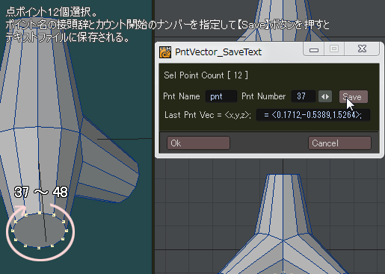Focus the Pnt Name field containing pnt
This screenshot has width=385, height=274.
(x=221, y=96)
